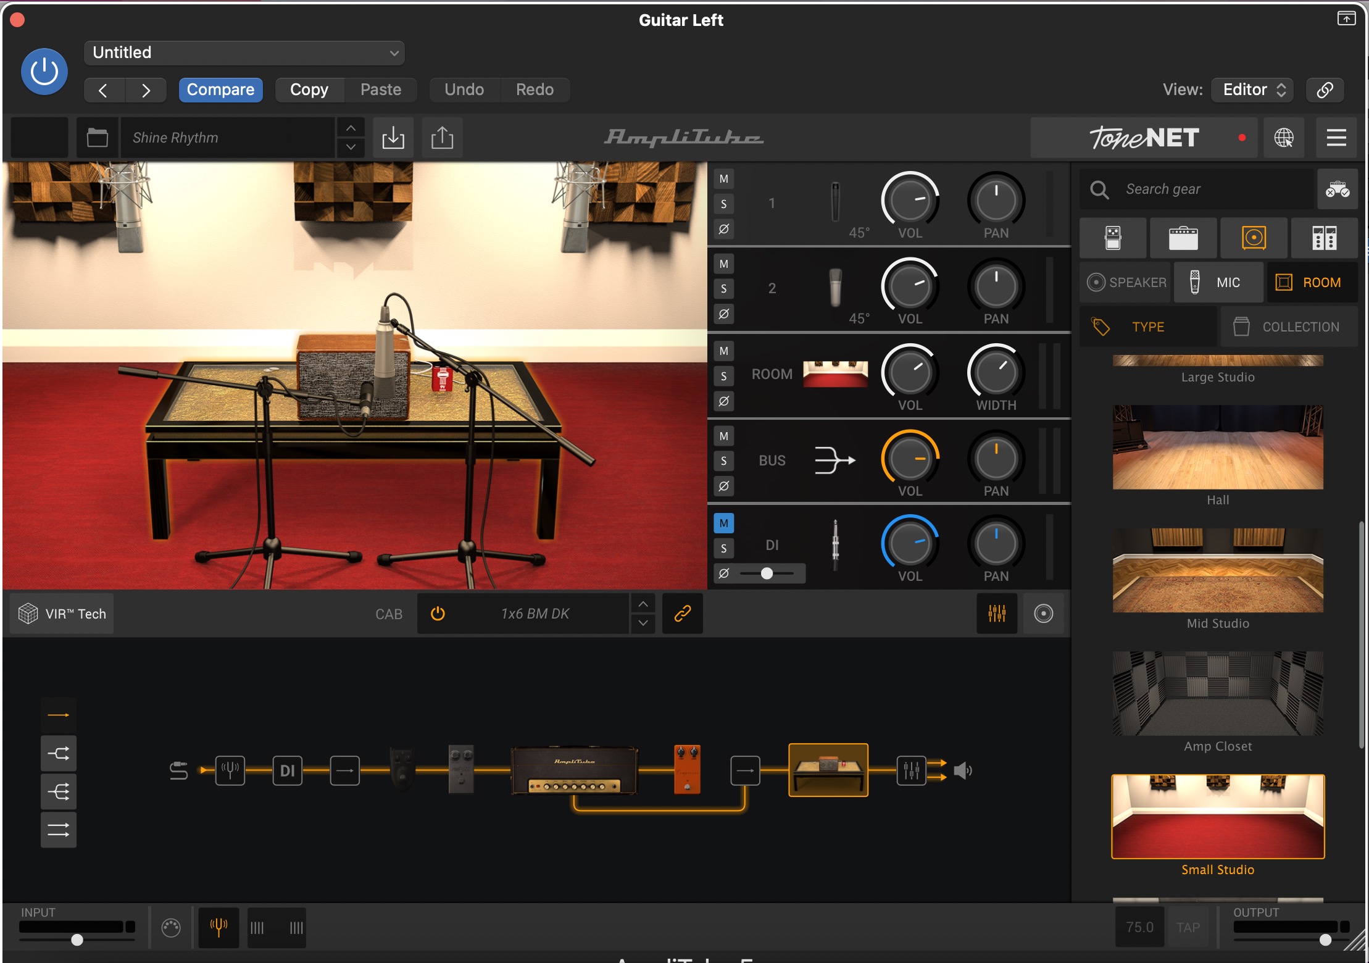Open the custom shop car icon

1338,189
